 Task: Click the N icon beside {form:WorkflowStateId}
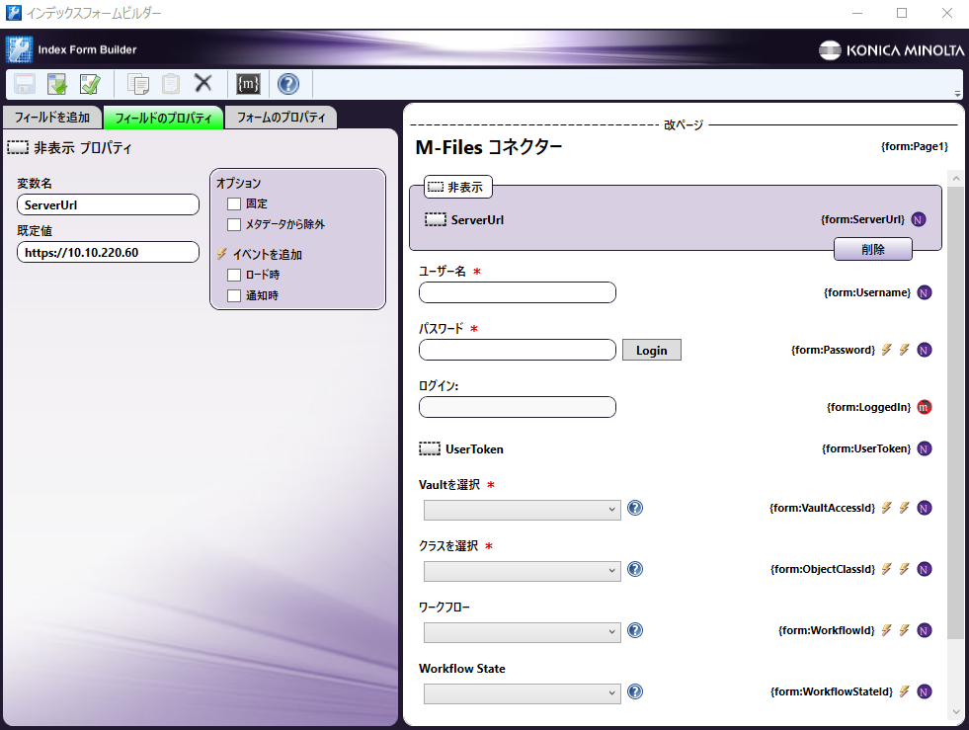[925, 691]
